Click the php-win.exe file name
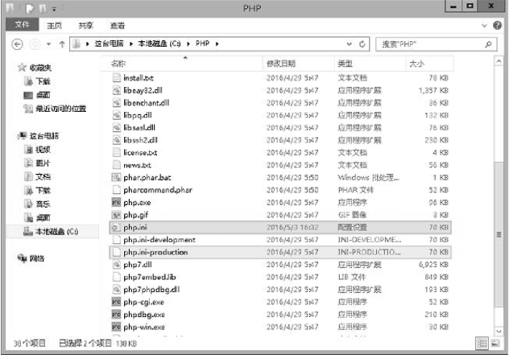 pos(144,327)
